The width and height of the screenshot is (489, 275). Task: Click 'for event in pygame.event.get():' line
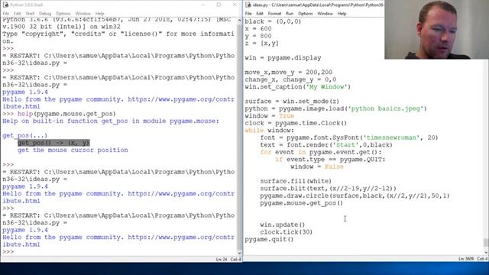click(321, 152)
